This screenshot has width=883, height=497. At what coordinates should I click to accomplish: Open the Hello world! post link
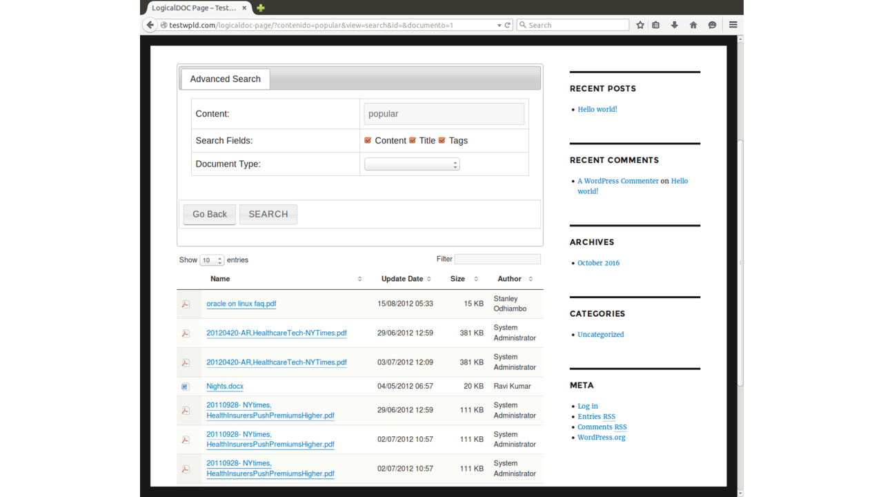coord(597,109)
